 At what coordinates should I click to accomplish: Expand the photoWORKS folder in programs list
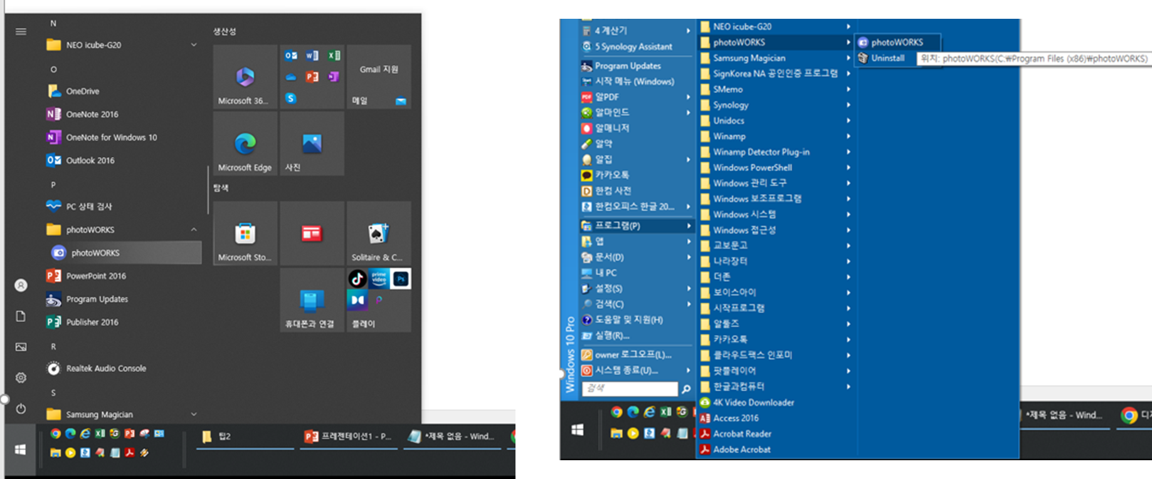(x=776, y=43)
